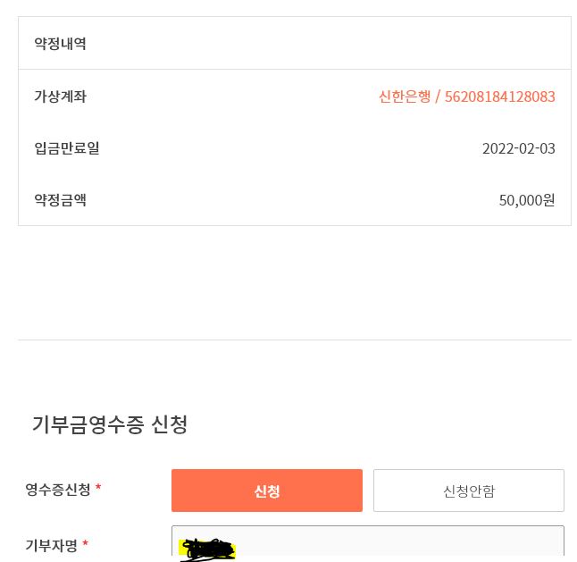This screenshot has height=562, width=577.
Task: Select the 신청 receipt request option
Action: point(266,491)
